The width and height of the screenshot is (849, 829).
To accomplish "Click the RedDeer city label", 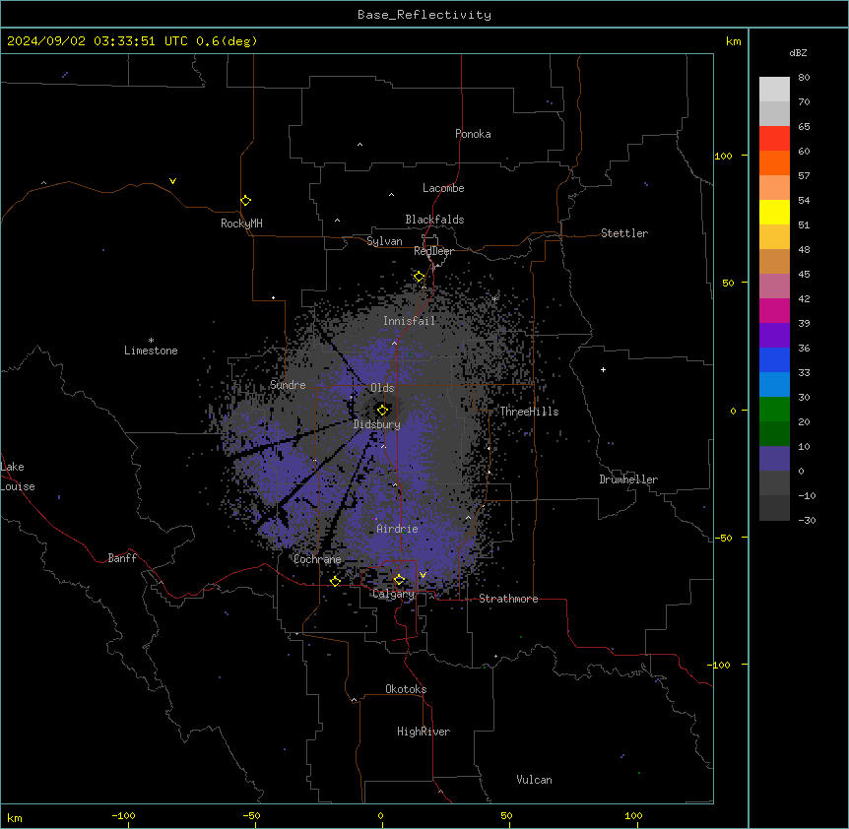I will click(x=433, y=251).
